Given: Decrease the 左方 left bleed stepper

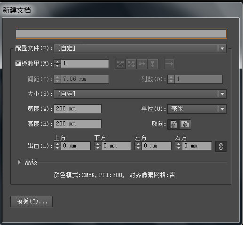Looking at the screenshot, I should click(138, 148).
